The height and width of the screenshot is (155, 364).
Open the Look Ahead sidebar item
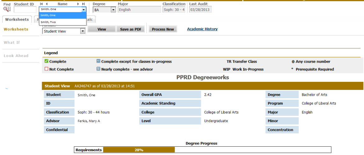click(16, 56)
